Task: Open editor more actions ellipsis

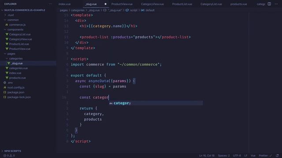Action: tap(276, 4)
